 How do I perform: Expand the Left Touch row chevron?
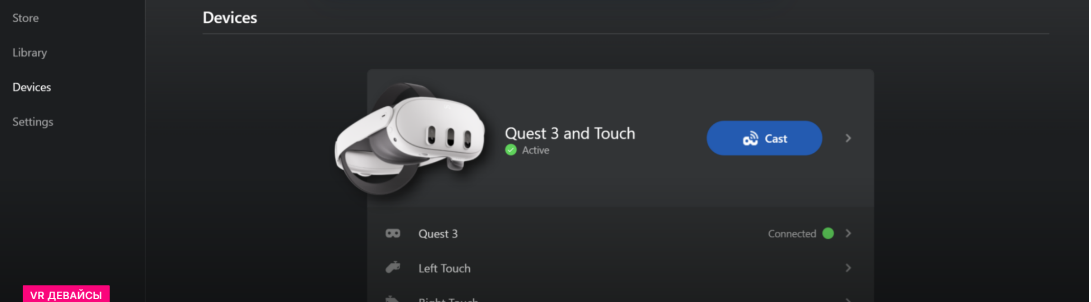point(848,268)
